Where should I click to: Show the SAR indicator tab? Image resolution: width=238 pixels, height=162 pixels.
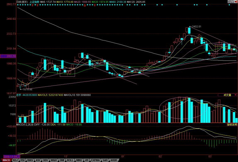[x=105, y=160]
